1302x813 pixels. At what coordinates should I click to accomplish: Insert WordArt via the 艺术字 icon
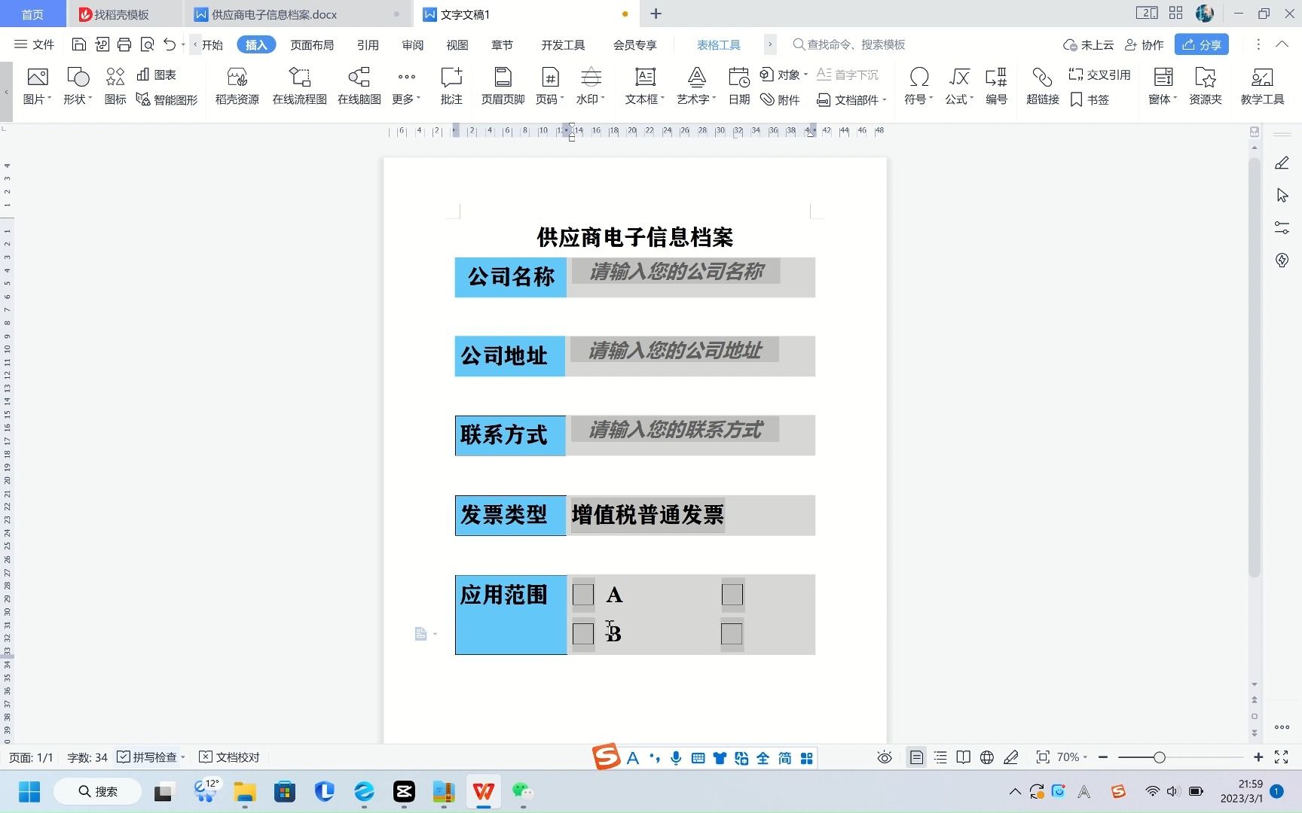[694, 83]
